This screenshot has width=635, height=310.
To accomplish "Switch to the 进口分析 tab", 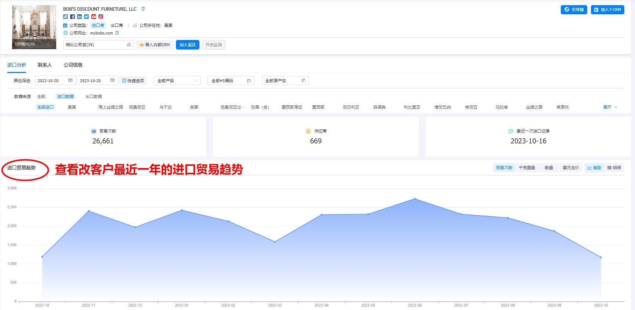I will point(17,65).
